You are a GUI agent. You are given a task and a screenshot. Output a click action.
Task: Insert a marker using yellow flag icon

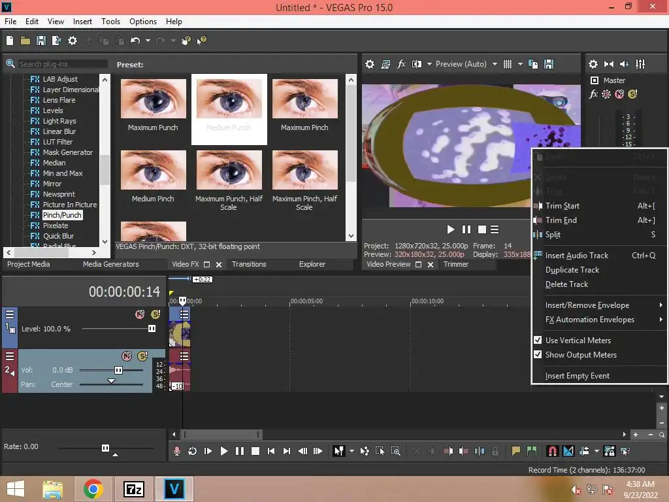tap(516, 451)
